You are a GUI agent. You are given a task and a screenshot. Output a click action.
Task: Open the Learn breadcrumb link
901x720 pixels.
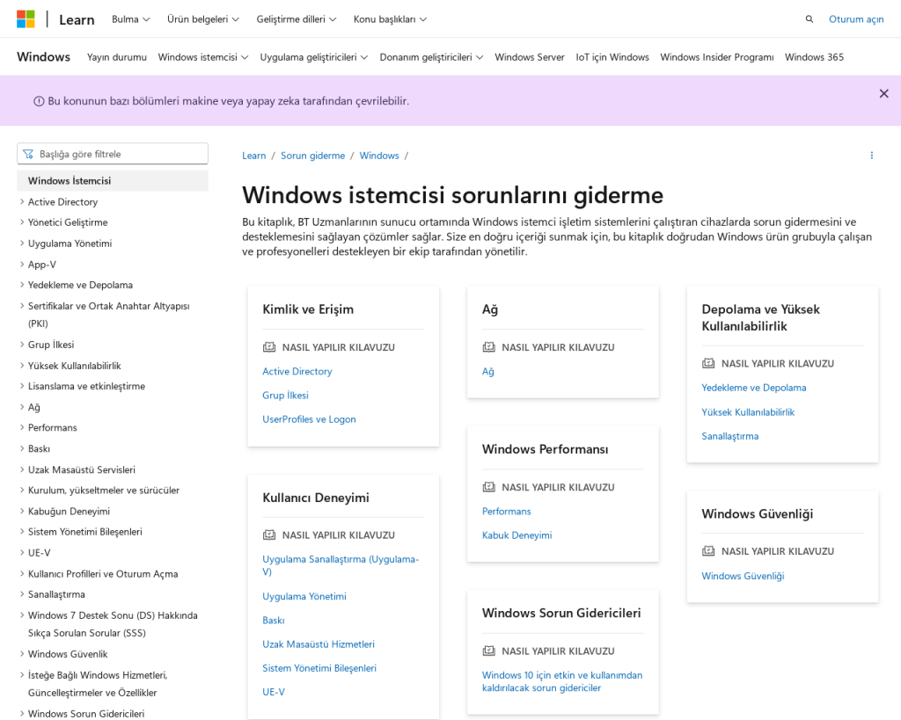254,156
